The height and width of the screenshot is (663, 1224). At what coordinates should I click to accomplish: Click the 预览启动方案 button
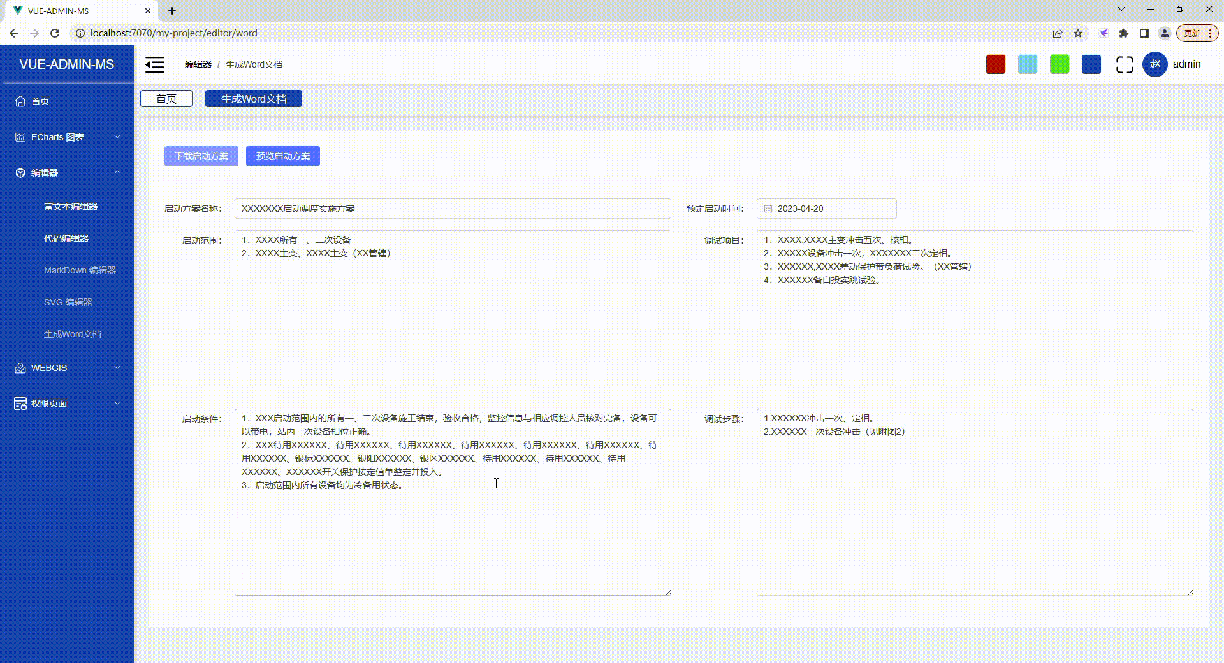pyautogui.click(x=282, y=156)
